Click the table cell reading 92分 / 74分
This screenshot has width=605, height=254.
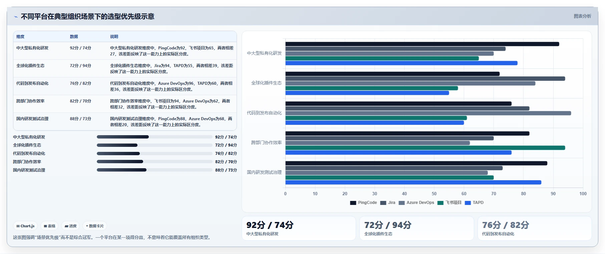[80, 48]
